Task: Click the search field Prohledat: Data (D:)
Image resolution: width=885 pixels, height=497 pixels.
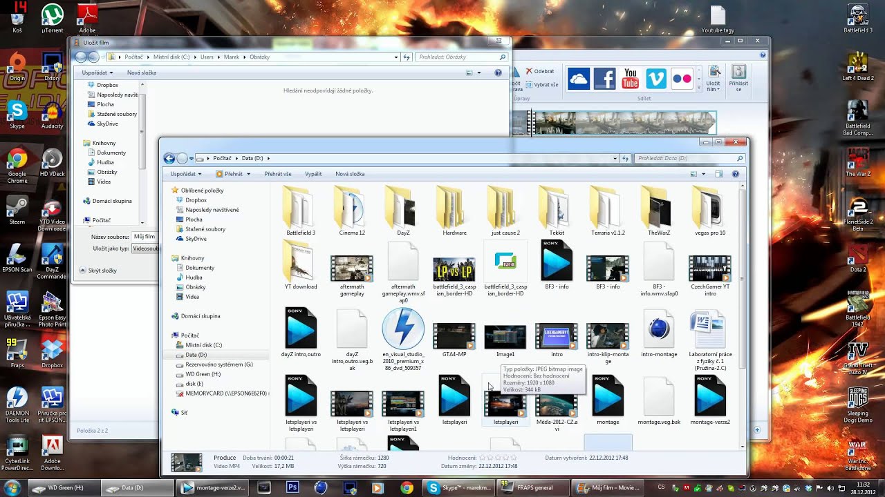Action: pos(689,158)
